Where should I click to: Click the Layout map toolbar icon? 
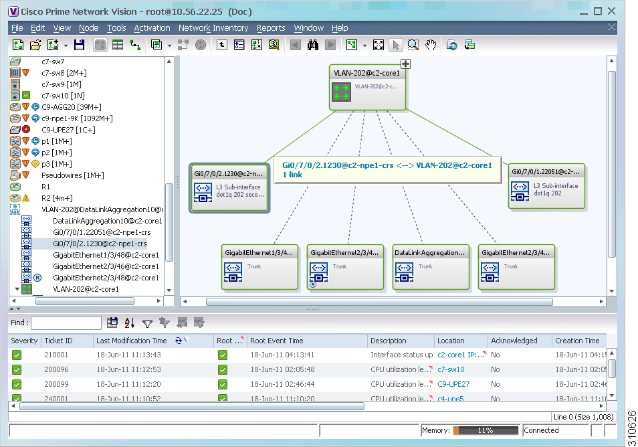352,45
